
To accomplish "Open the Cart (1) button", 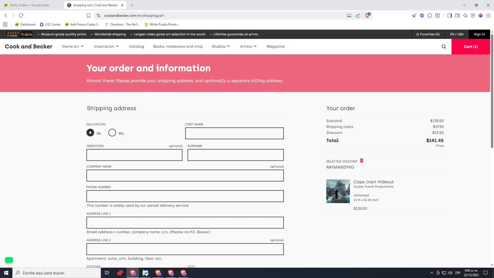I will point(471,47).
